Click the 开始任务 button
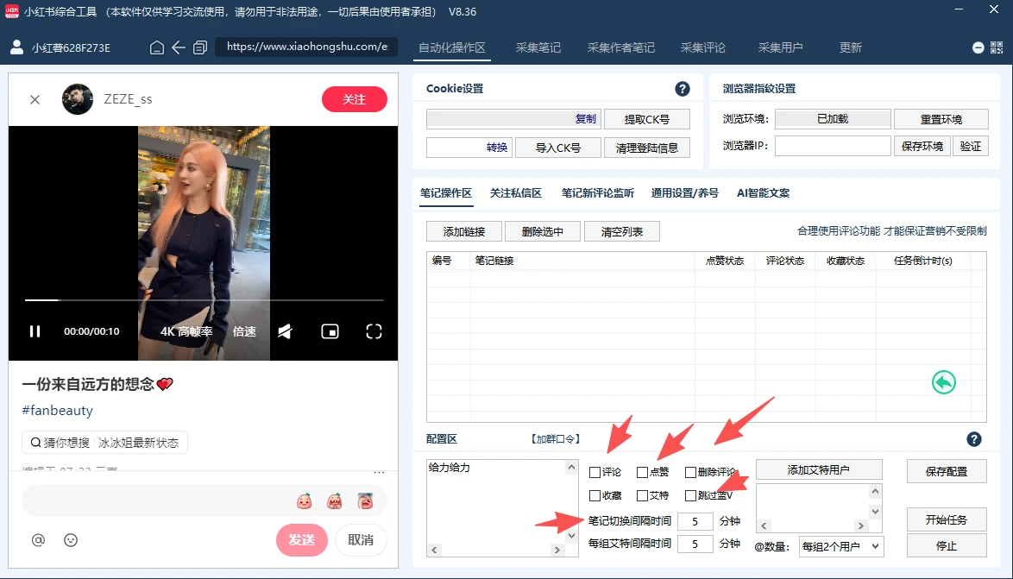The width and height of the screenshot is (1013, 579). tap(947, 519)
